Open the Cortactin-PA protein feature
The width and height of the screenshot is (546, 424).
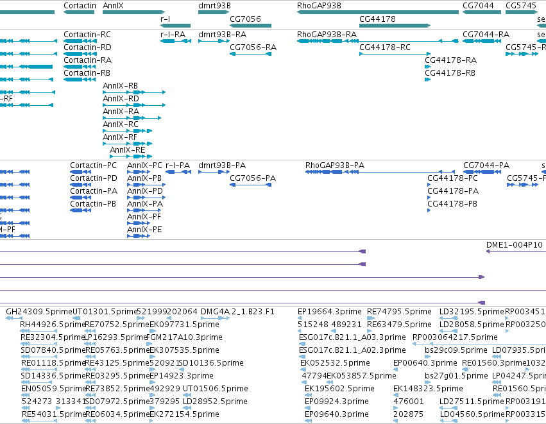(x=81, y=198)
